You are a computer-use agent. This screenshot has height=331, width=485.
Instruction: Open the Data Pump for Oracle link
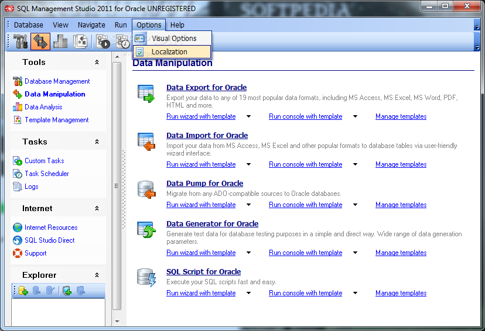coord(204,184)
